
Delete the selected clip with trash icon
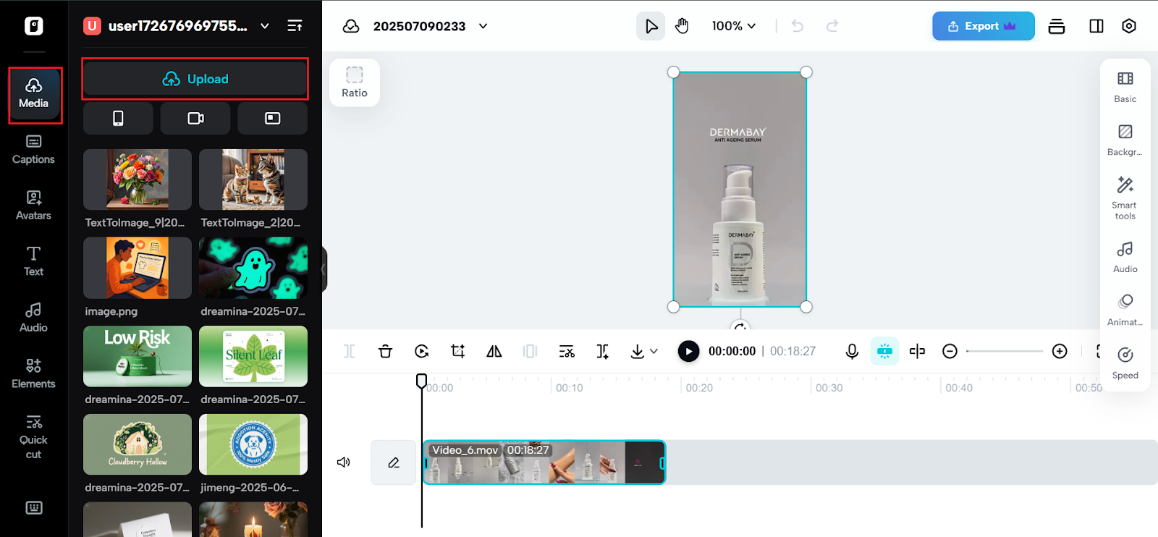point(385,351)
